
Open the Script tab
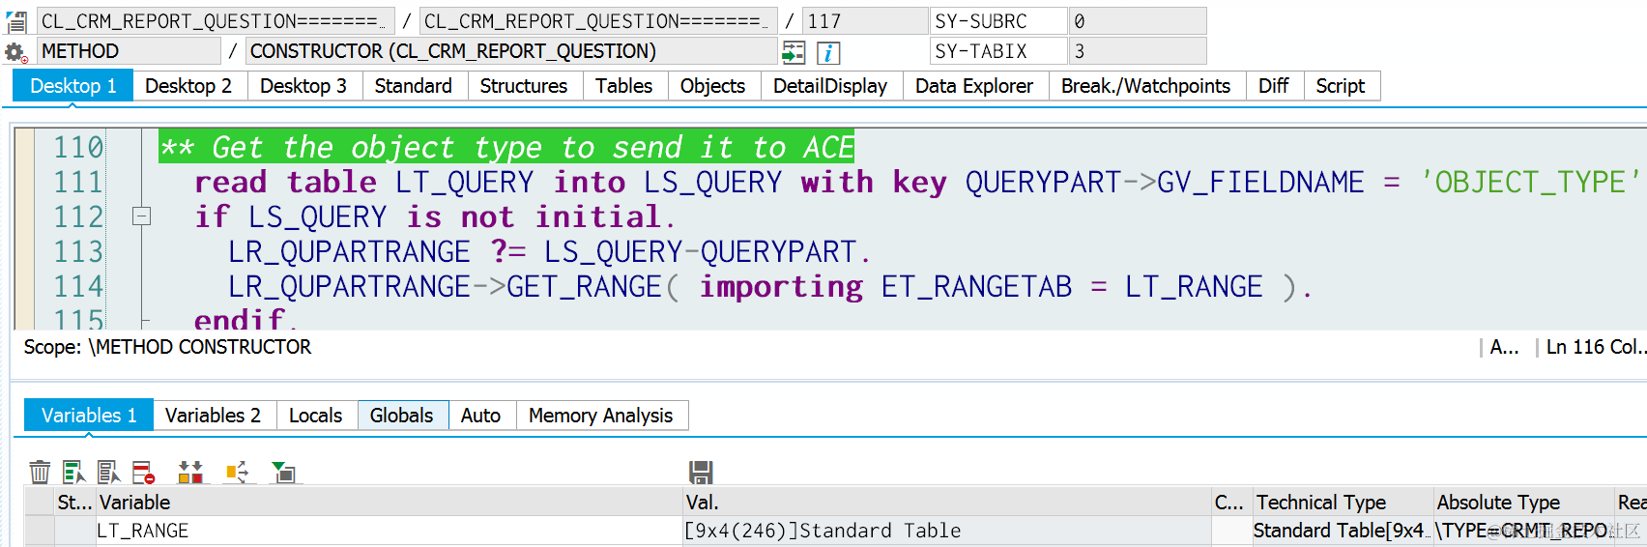pos(1341,86)
